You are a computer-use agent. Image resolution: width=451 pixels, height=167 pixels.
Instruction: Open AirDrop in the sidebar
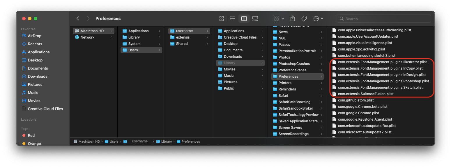coord(34,36)
